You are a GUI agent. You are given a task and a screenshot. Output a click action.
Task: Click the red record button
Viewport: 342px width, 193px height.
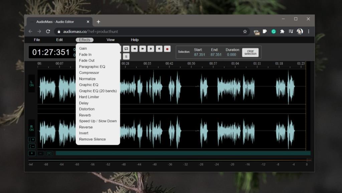[x=168, y=49]
